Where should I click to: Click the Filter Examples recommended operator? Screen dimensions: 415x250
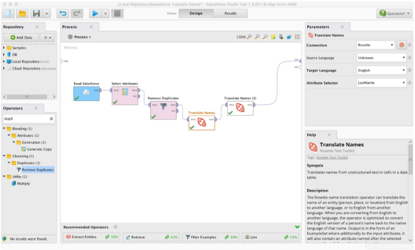pos(211,237)
